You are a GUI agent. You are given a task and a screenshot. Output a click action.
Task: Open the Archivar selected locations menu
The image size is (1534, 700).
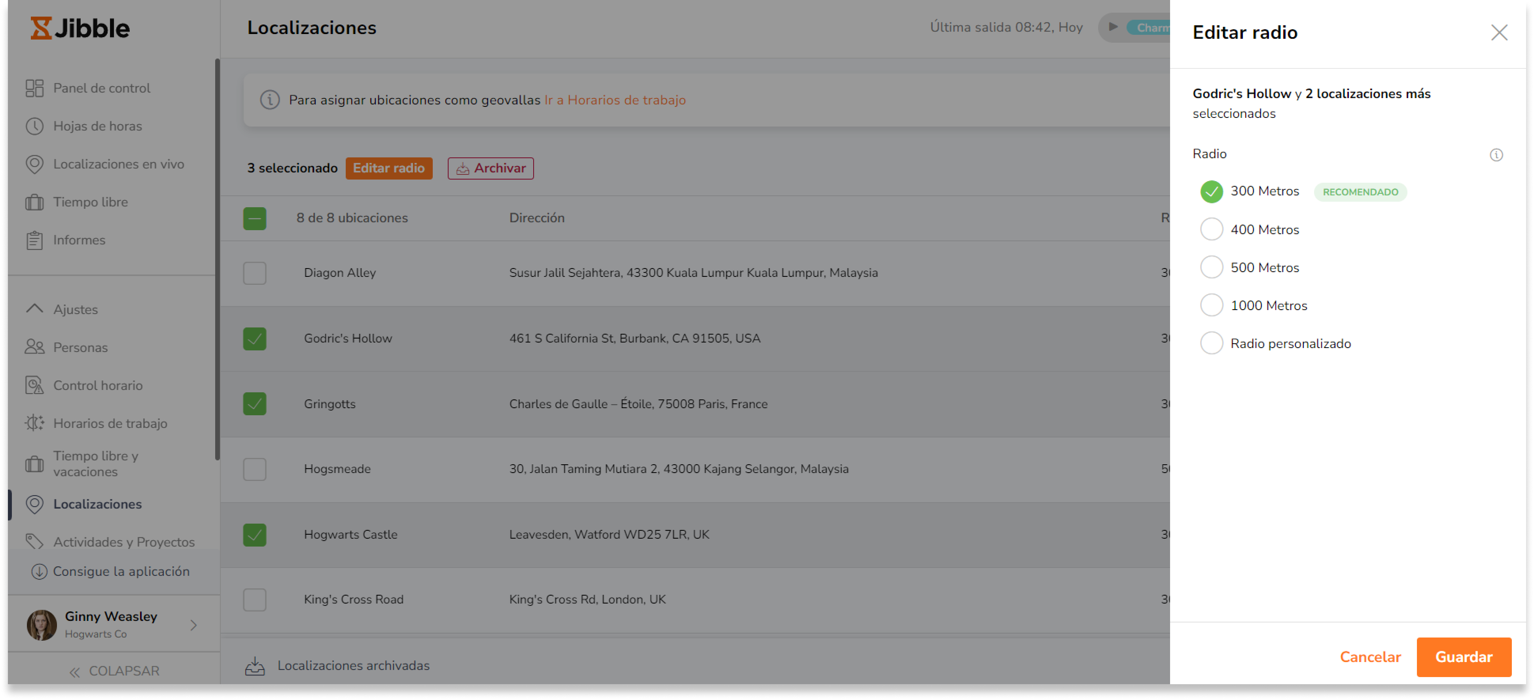(x=491, y=168)
